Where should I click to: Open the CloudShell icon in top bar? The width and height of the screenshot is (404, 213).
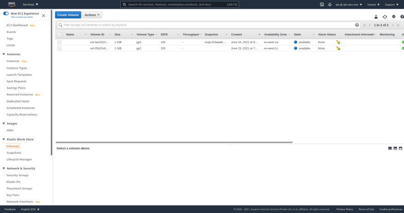pos(322,5)
